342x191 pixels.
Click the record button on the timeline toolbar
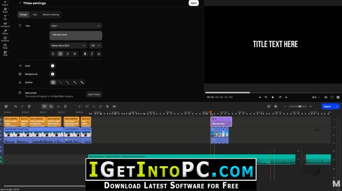[6, 106]
